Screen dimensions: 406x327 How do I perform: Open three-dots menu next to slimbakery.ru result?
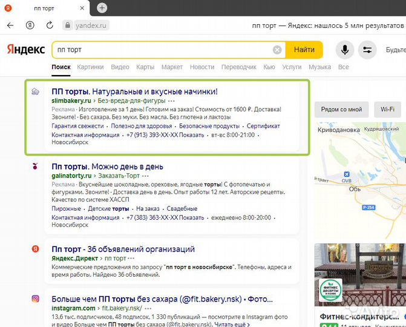point(172,101)
